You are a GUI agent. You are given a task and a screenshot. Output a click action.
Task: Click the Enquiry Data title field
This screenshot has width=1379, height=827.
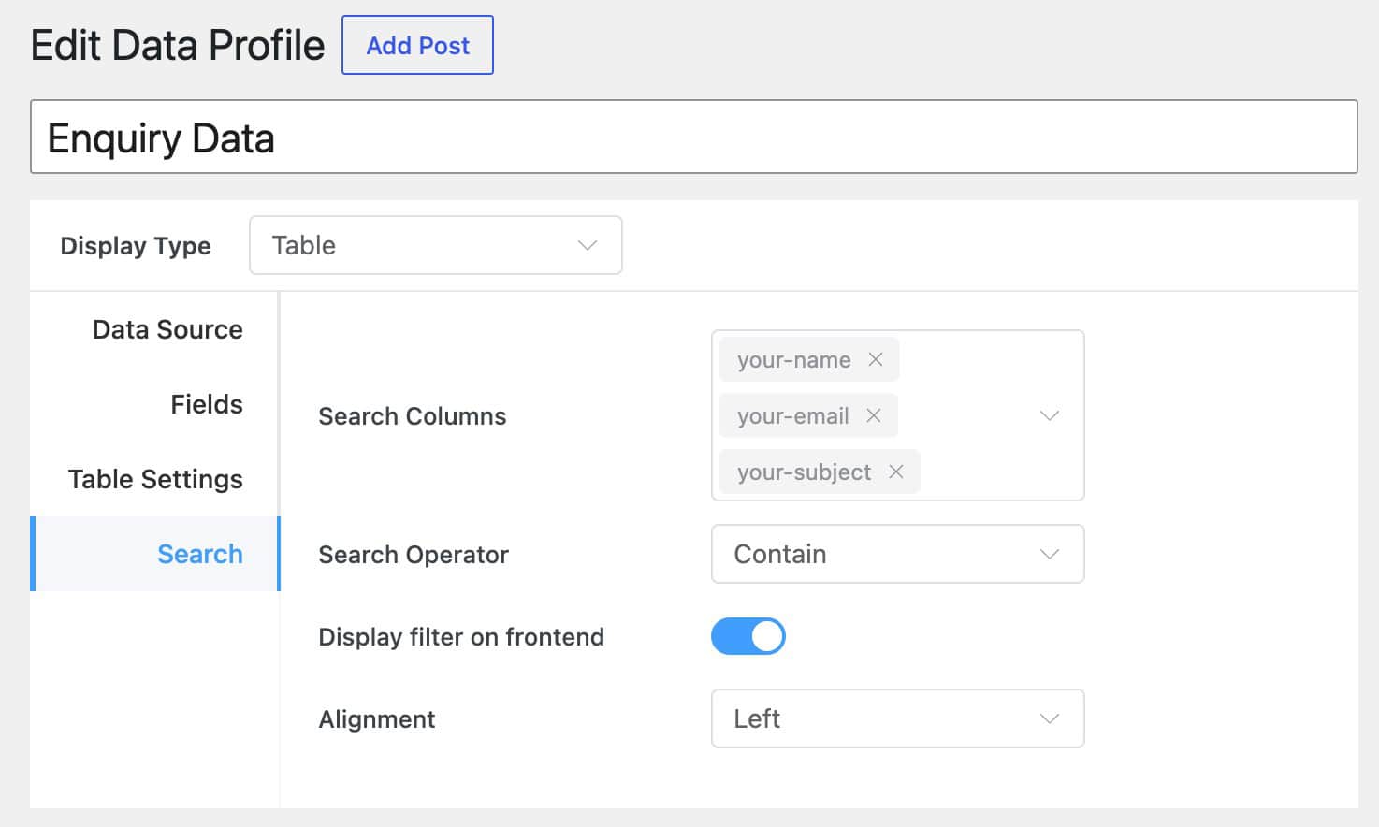[x=694, y=137]
